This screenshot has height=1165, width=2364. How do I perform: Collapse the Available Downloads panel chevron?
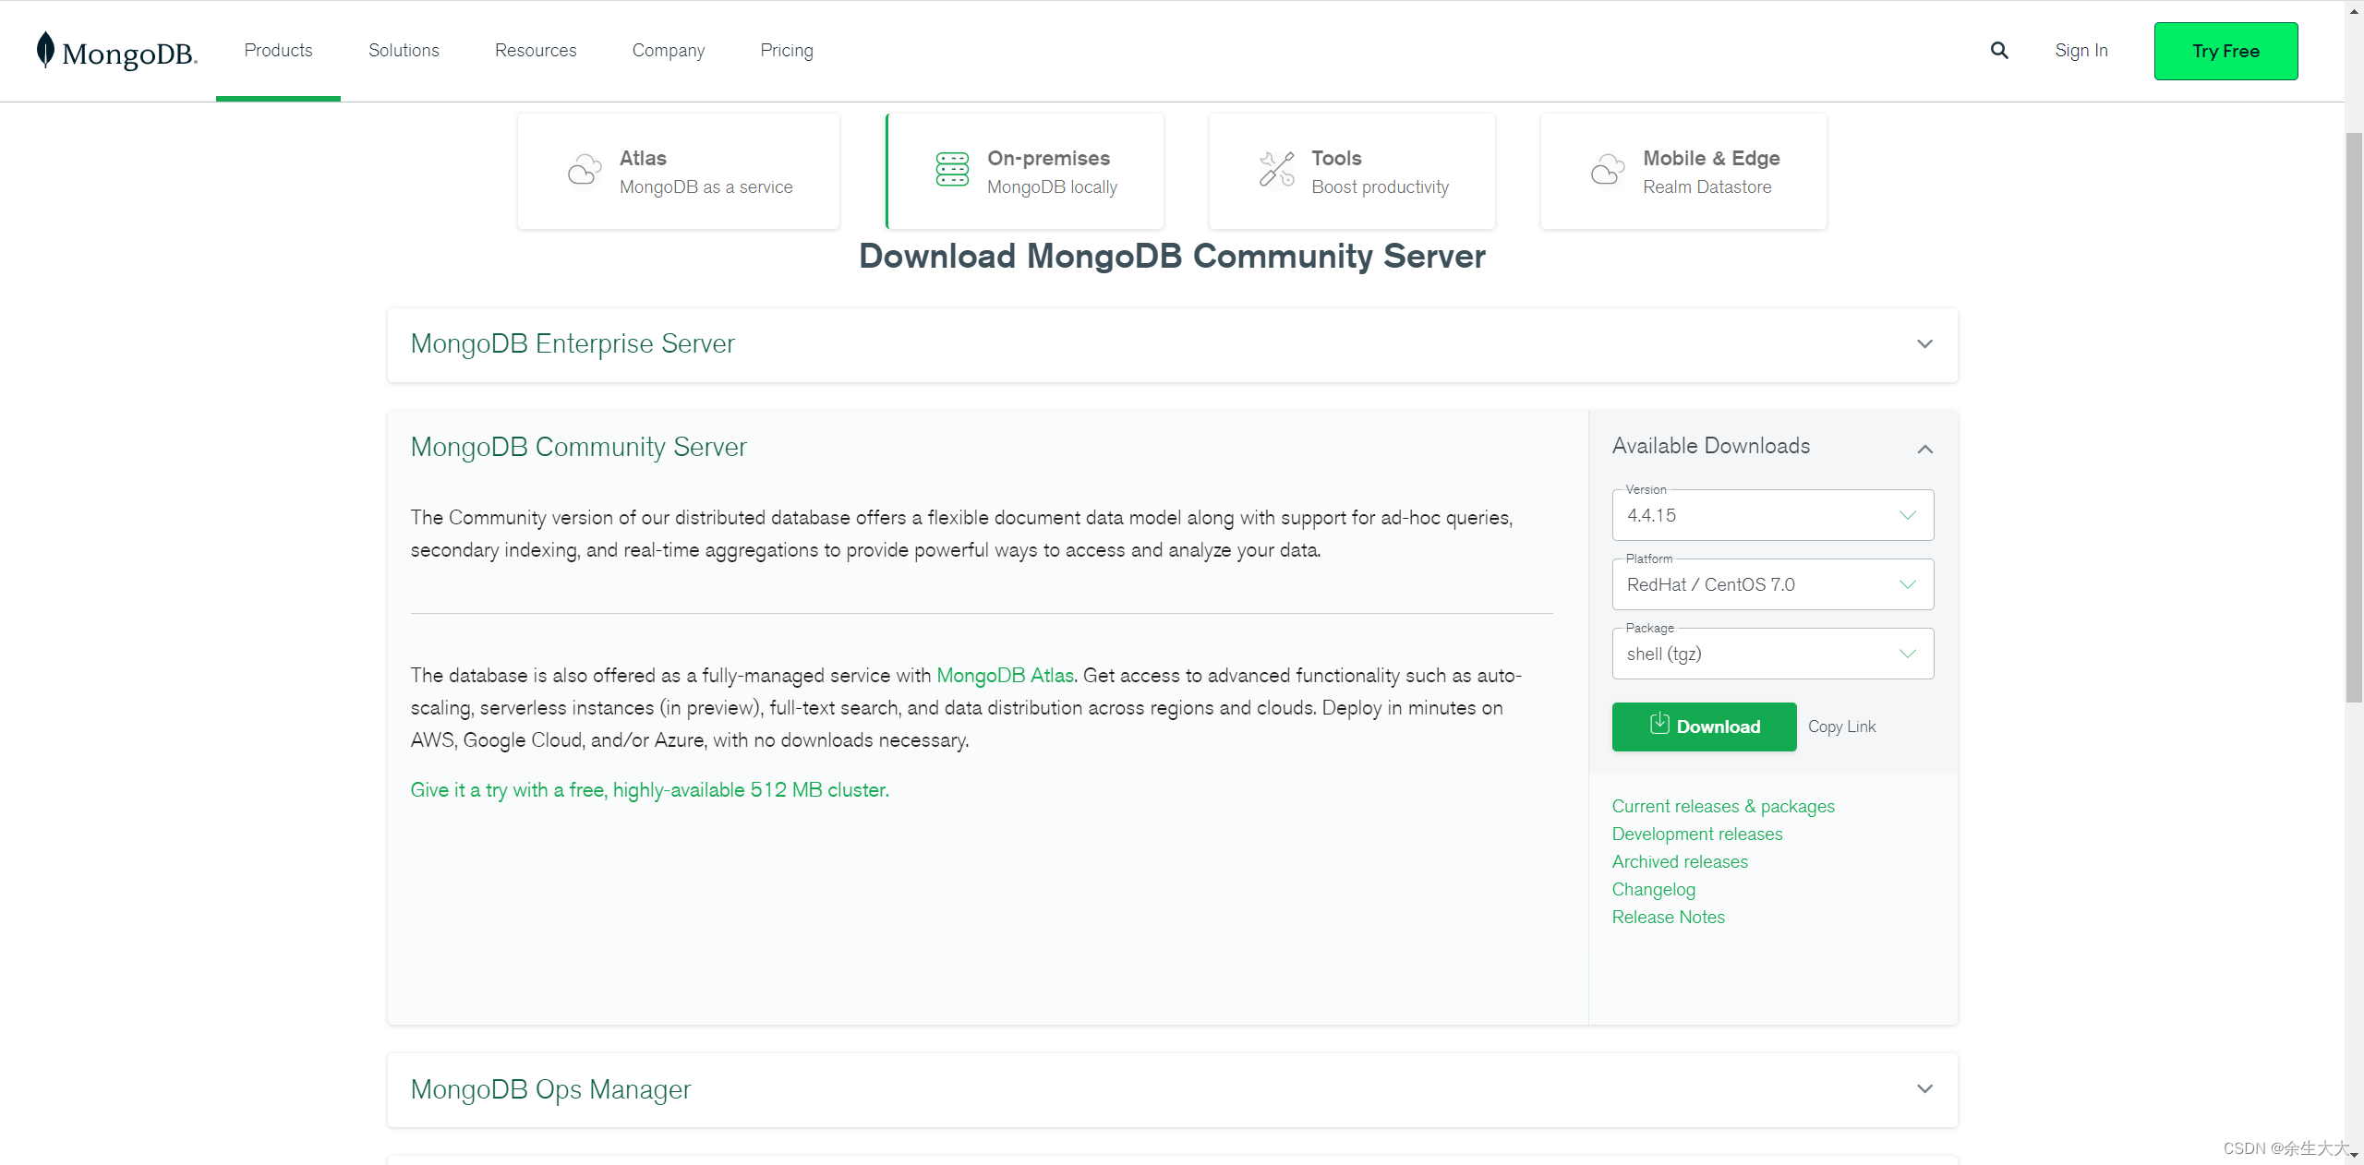pyautogui.click(x=1924, y=450)
